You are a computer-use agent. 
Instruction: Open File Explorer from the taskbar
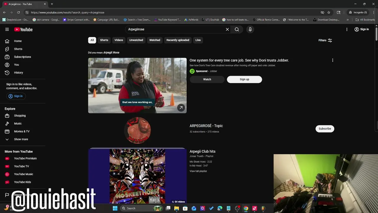[177, 208]
